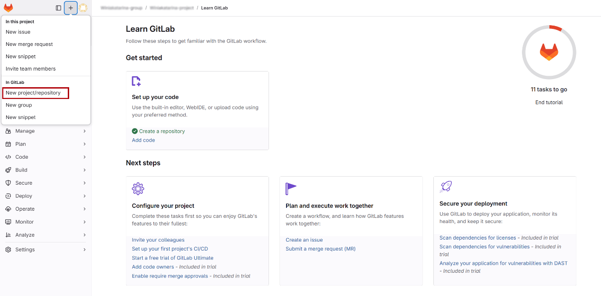Image resolution: width=601 pixels, height=296 pixels.
Task: Click the green check next to Create a repository
Action: 135,131
